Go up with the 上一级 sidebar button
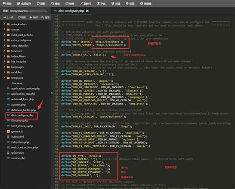235x189 pixels. [8, 17]
